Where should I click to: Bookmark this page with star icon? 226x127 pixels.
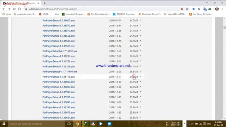[187, 9]
